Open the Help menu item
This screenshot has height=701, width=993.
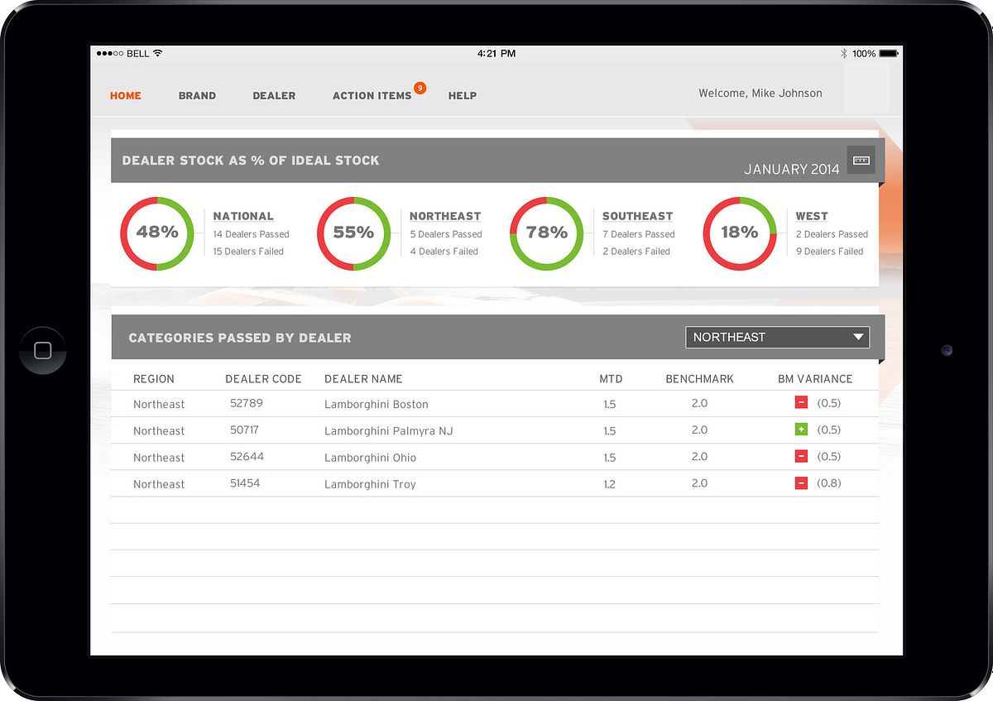click(462, 95)
